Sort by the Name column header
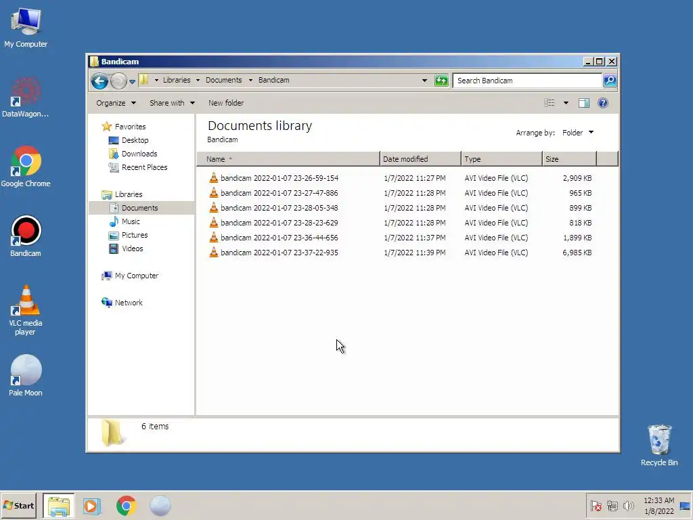The height and width of the screenshot is (520, 693). point(288,159)
